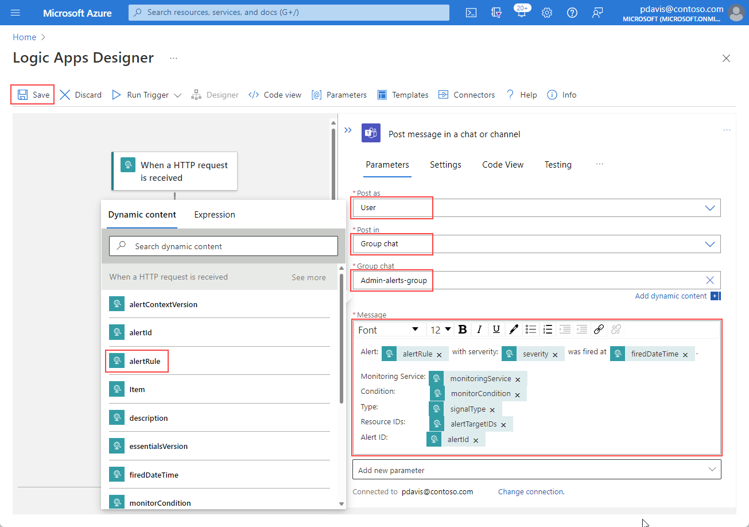
Task: Open Templates from the toolbar
Action: [x=403, y=95]
